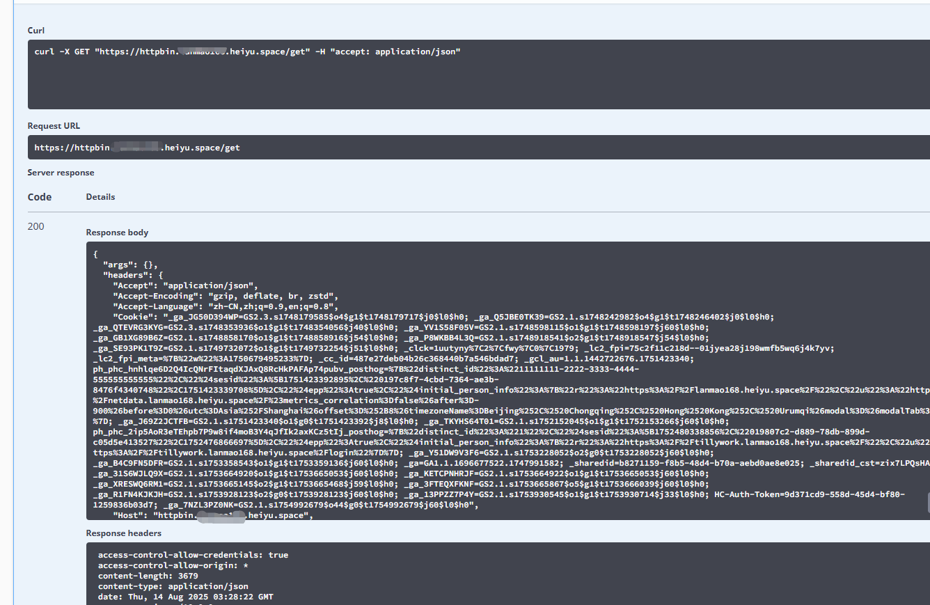Click the "Host" line in response body

[213, 516]
